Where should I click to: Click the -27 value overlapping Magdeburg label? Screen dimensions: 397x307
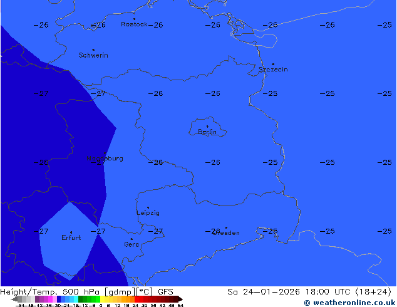pyautogui.click(x=98, y=162)
